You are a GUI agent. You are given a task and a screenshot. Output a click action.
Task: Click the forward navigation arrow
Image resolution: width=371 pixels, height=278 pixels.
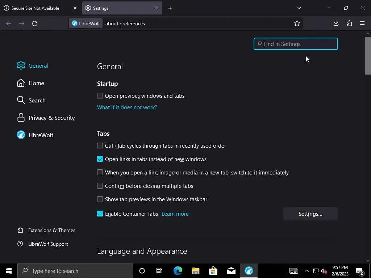pos(22,24)
